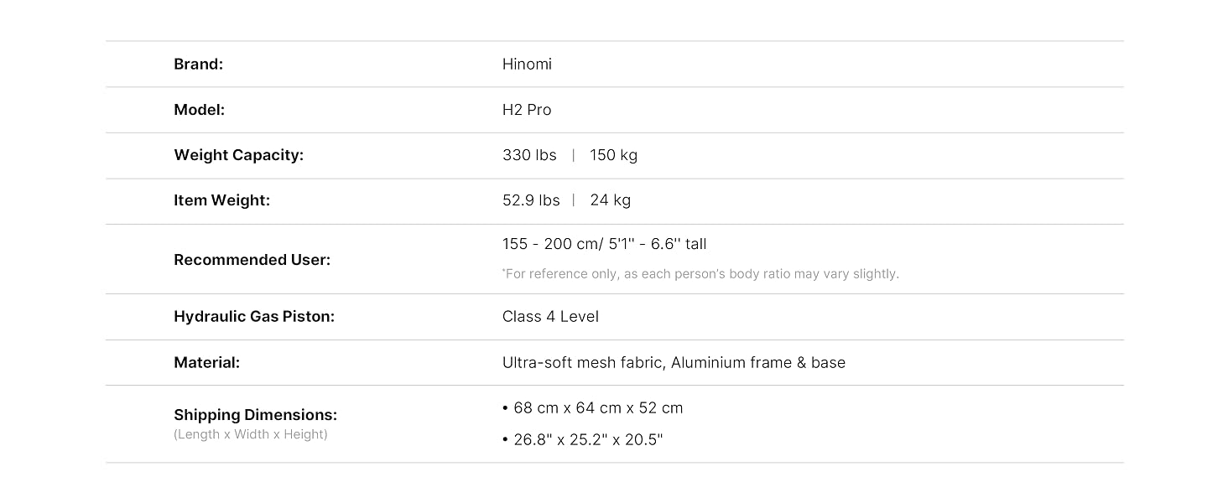Screen dimensions: 1228x503
Task: Select the H2 Pro model text
Action: click(527, 110)
